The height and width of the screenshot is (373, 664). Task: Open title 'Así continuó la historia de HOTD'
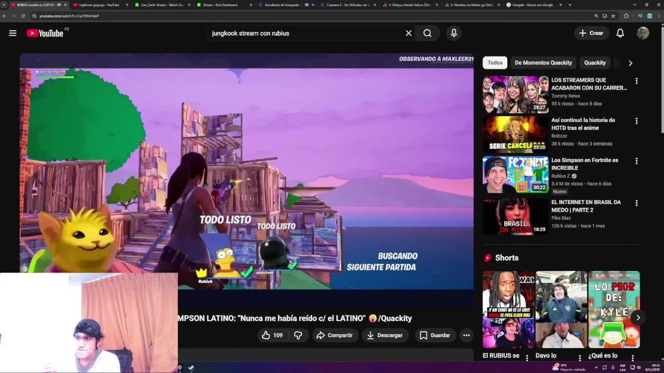(583, 124)
